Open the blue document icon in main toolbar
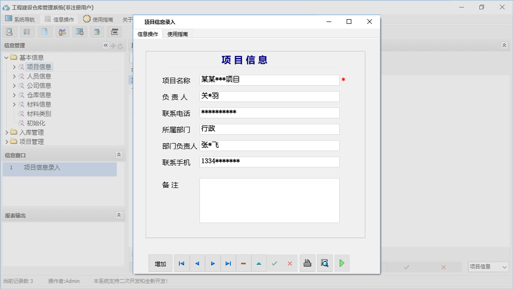 [44, 31]
